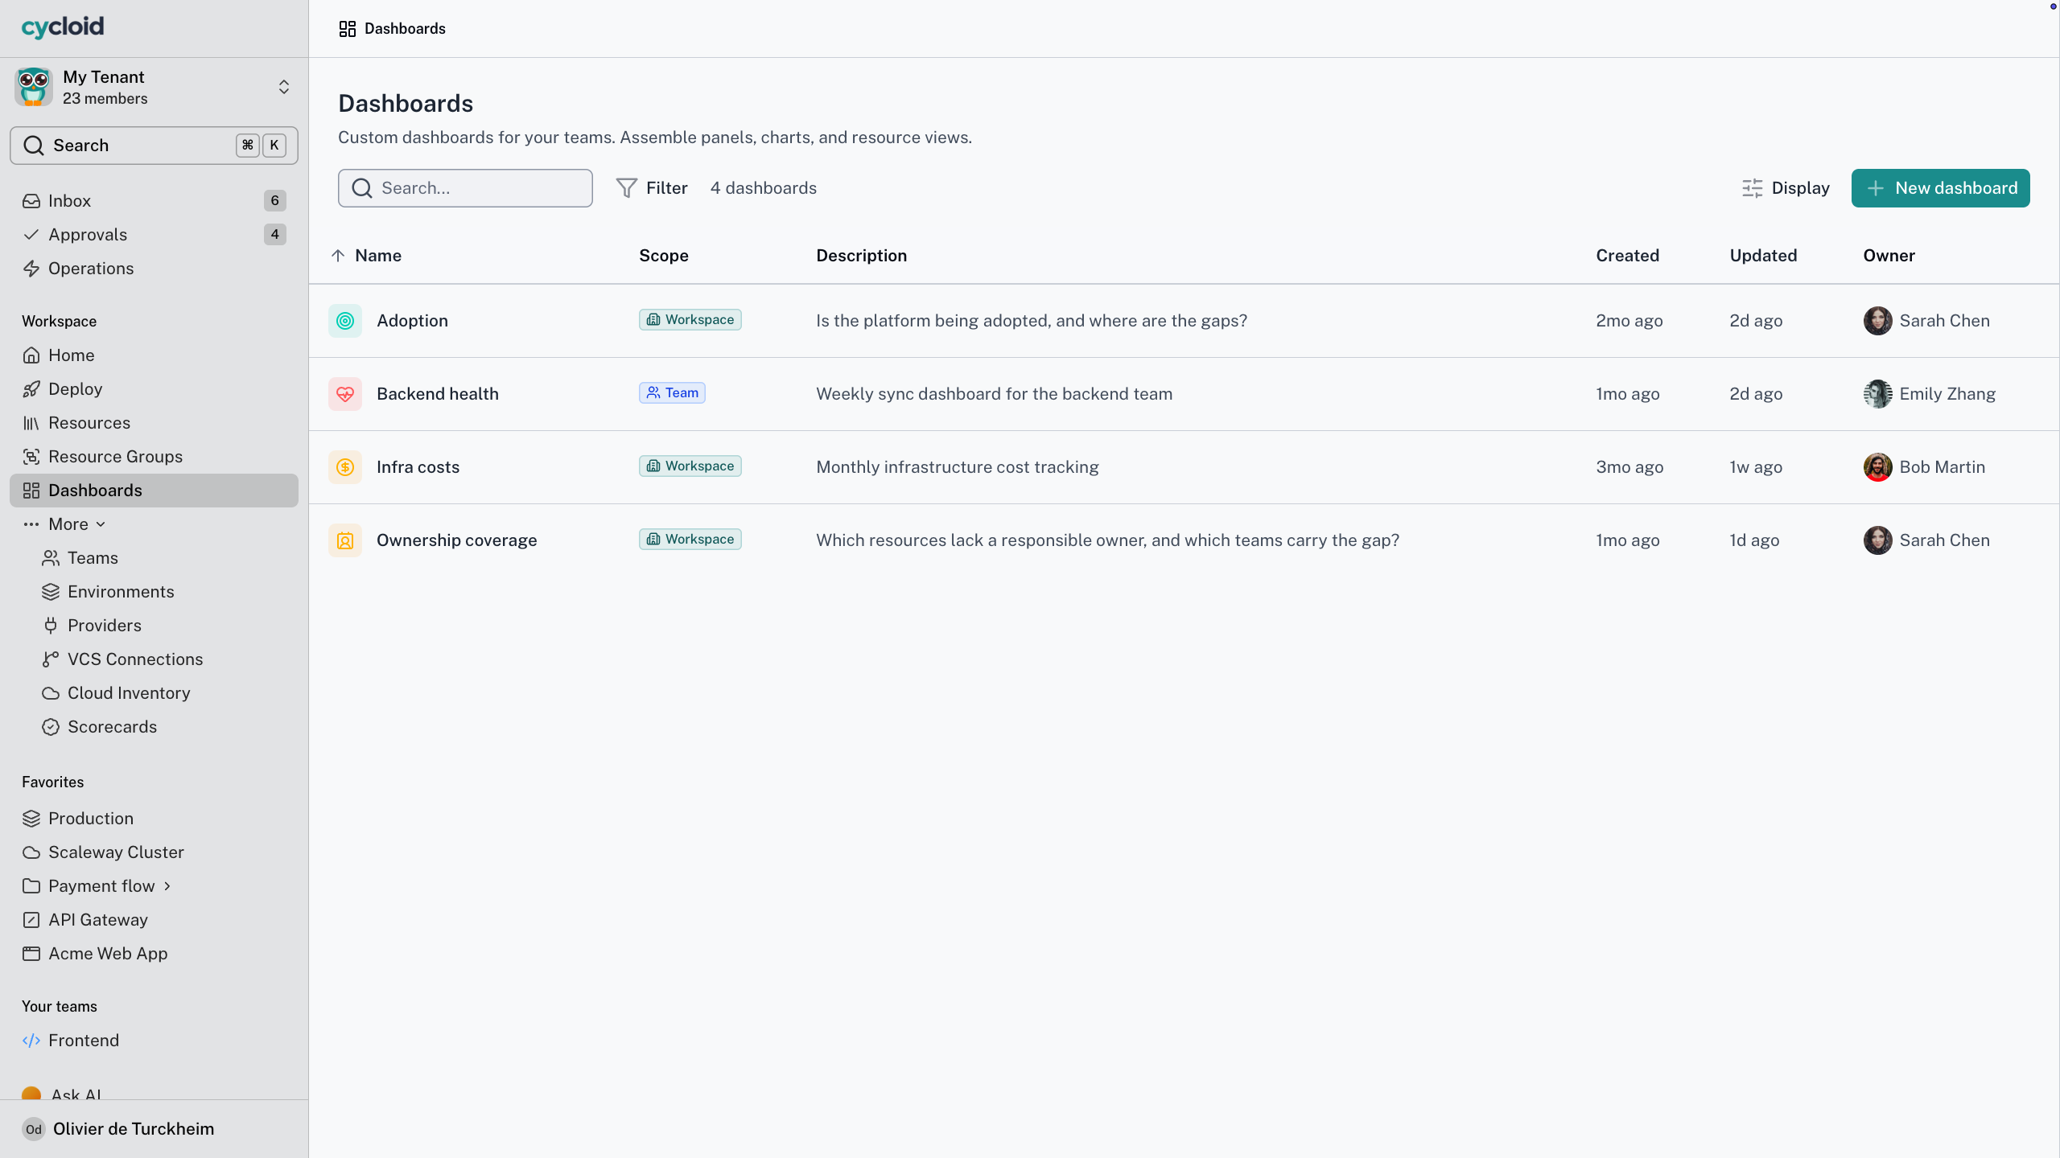Click the Ownership coverage badge icon
2060x1158 pixels.
pyautogui.click(x=345, y=540)
